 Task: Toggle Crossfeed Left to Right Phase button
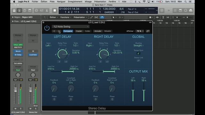(71, 99)
